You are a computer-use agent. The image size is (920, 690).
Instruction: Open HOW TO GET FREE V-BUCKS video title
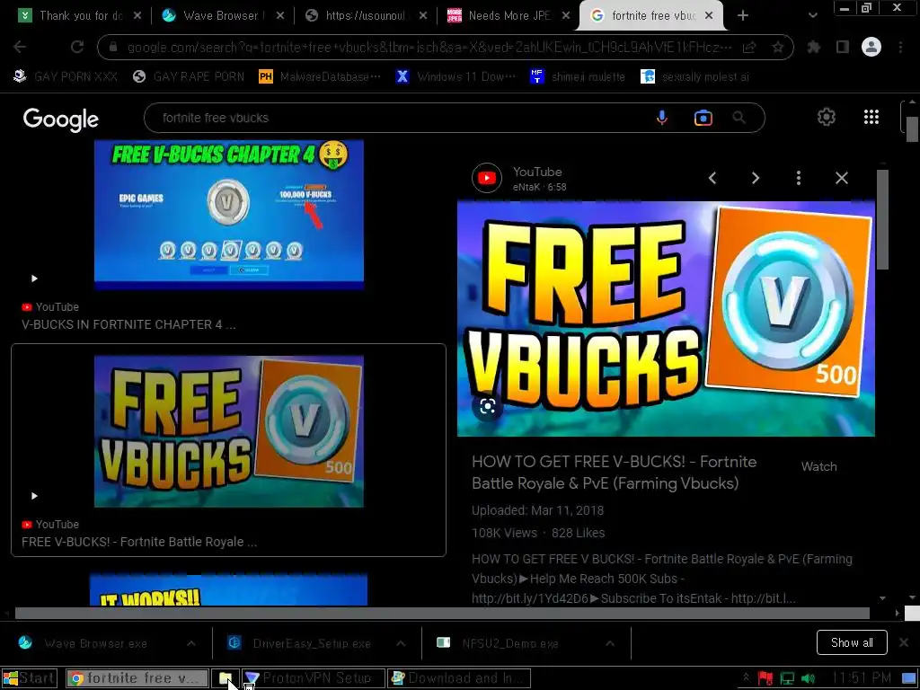(x=614, y=473)
